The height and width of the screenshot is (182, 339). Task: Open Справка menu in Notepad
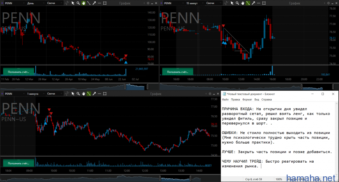[266, 99]
